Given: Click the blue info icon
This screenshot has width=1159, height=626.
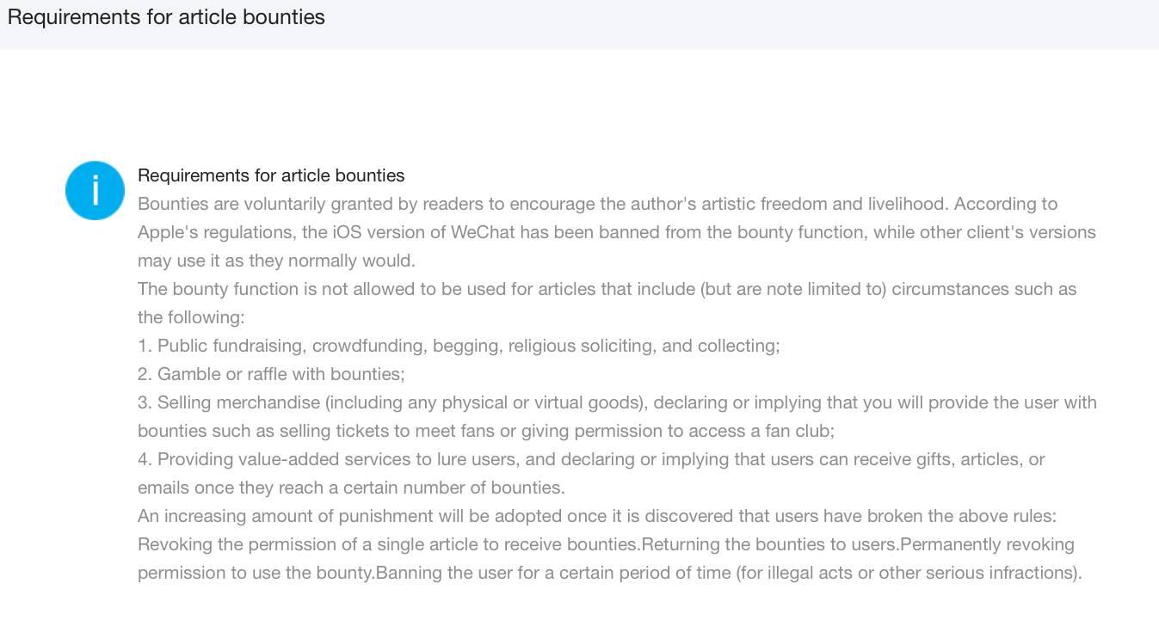Looking at the screenshot, I should [95, 190].
